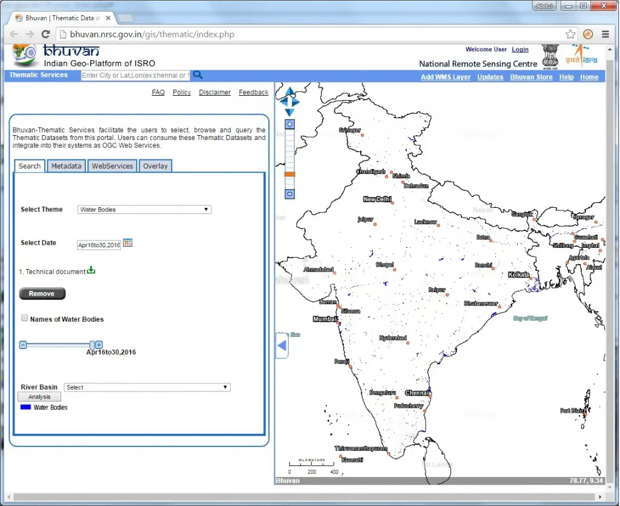Switch to the Search tab

click(x=30, y=166)
